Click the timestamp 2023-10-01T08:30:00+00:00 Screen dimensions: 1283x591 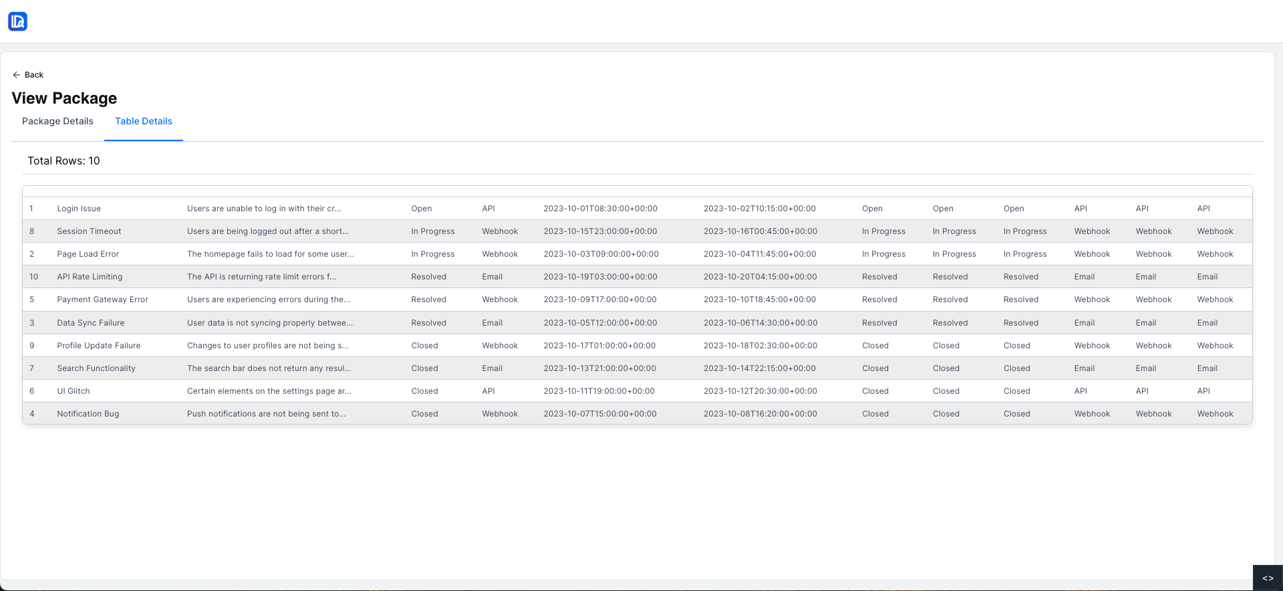click(600, 209)
